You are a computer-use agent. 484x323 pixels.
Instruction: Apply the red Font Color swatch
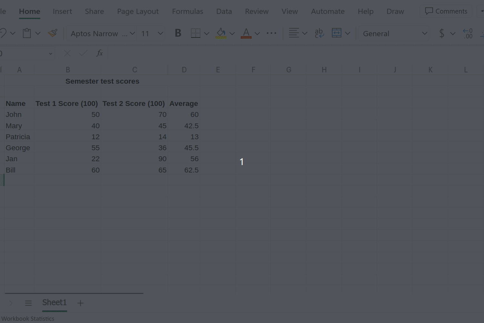246,33
